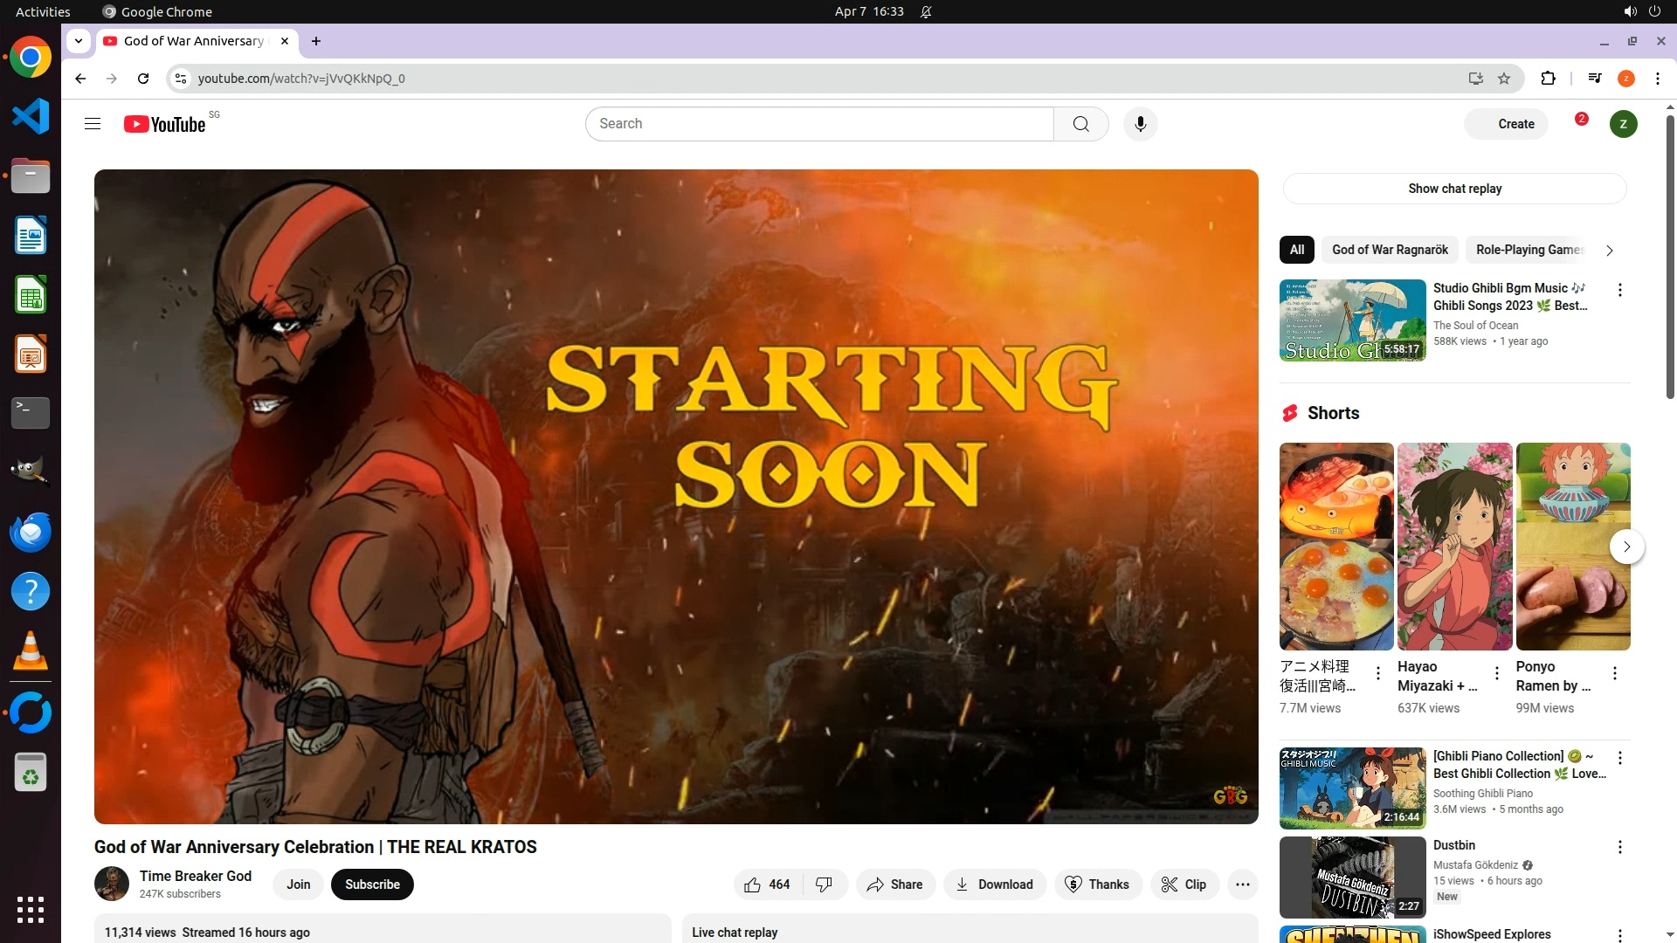Toggle Show chat replay panel
This screenshot has height=943, width=1677.
click(x=1454, y=189)
